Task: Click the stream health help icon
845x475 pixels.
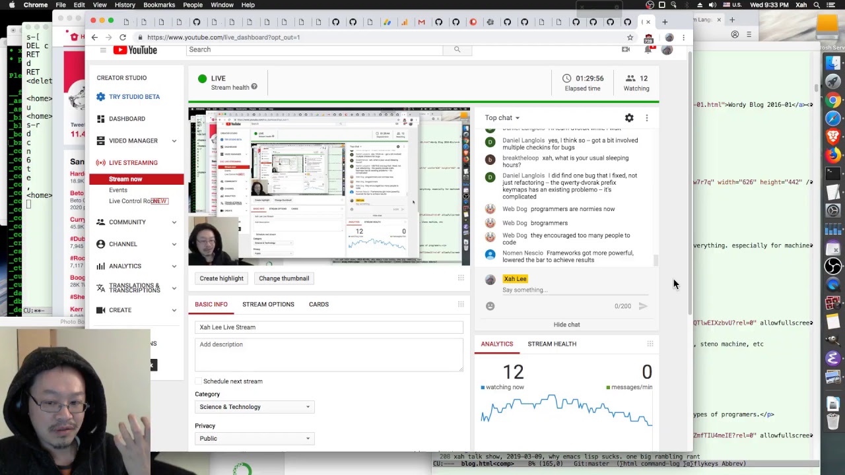Action: click(254, 87)
